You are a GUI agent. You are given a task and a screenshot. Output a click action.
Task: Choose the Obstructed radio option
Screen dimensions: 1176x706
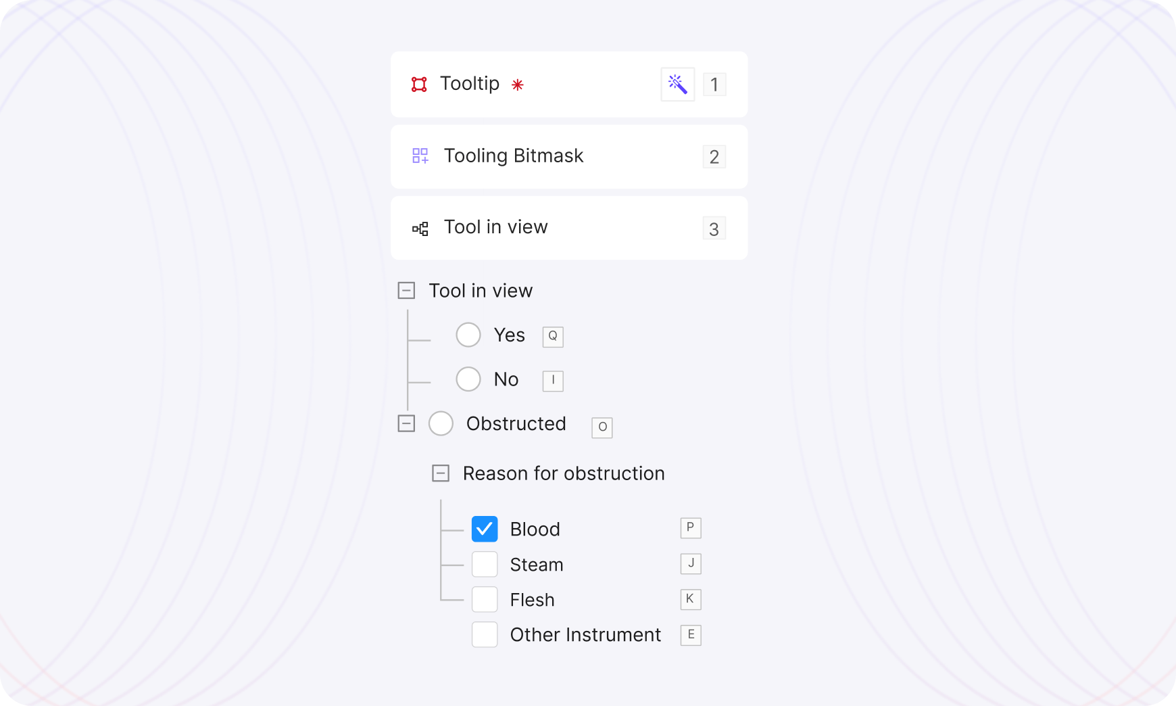coord(441,424)
